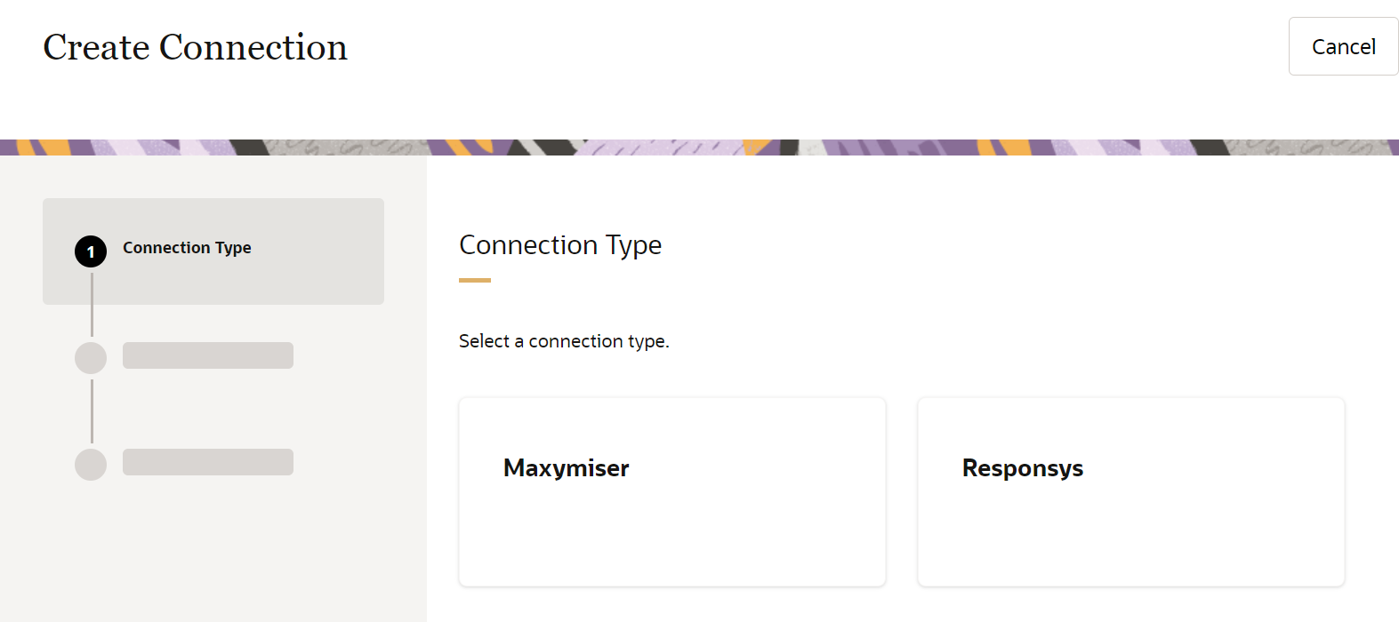Click the gold underline beneath Connection Type heading
The width and height of the screenshot is (1399, 622).
pos(475,280)
